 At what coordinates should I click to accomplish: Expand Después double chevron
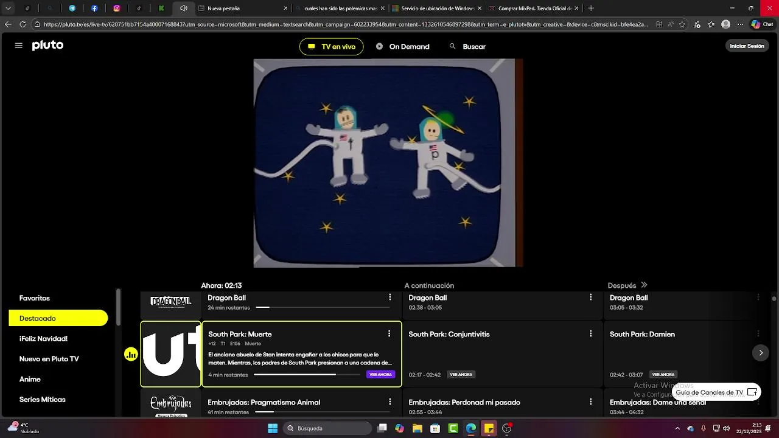coord(644,285)
